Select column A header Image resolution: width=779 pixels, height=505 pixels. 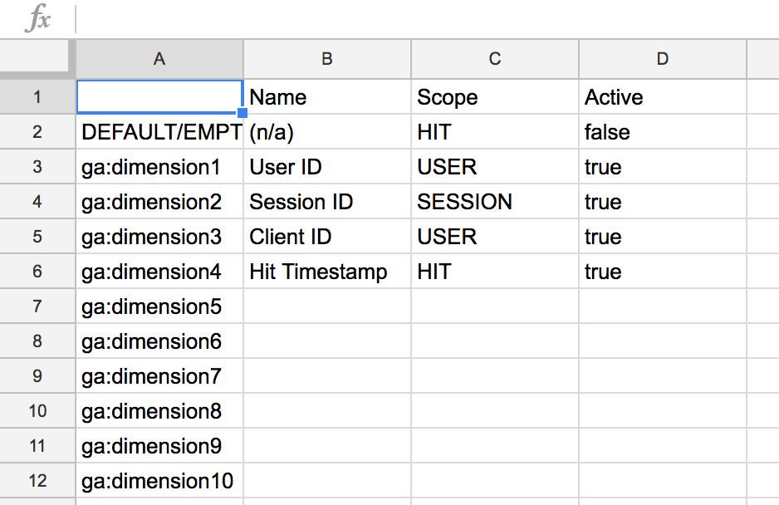[x=159, y=59]
